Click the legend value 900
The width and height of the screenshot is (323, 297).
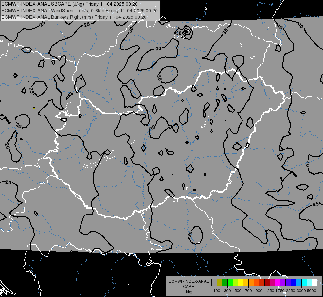(x=259, y=291)
